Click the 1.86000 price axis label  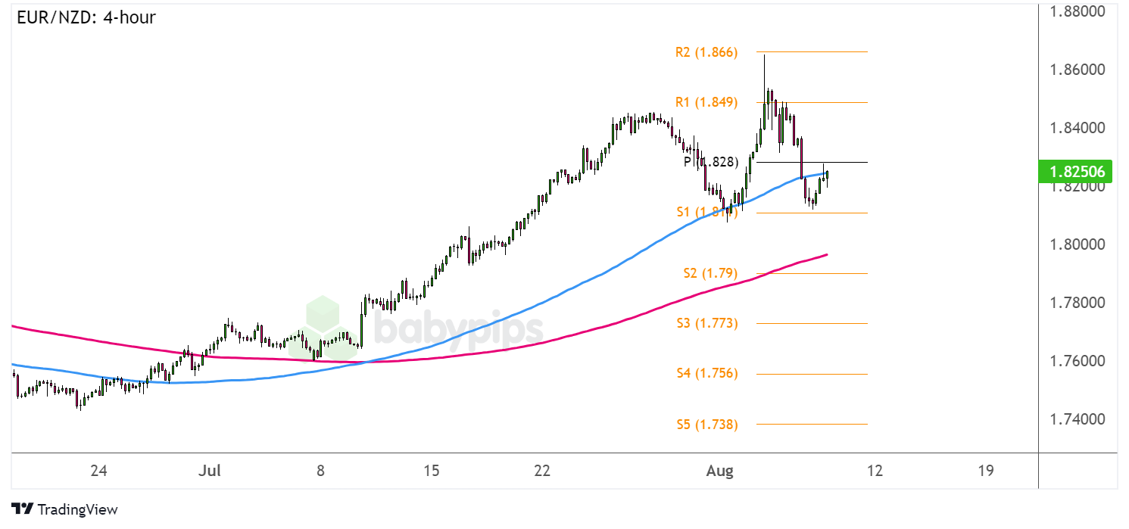coord(1079,70)
